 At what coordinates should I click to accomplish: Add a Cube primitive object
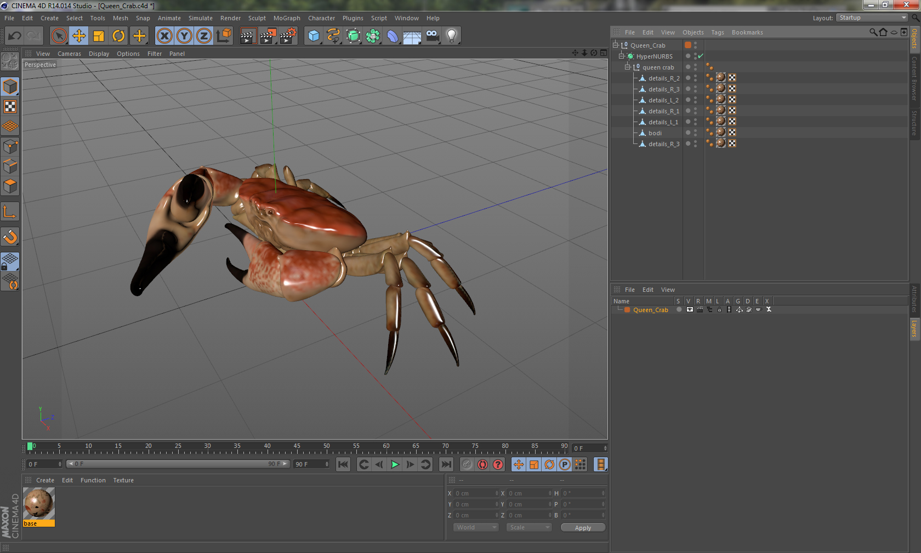click(x=314, y=36)
